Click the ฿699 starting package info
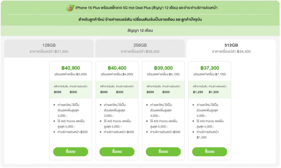Viewport: 281px width, 168px height. click(104, 92)
